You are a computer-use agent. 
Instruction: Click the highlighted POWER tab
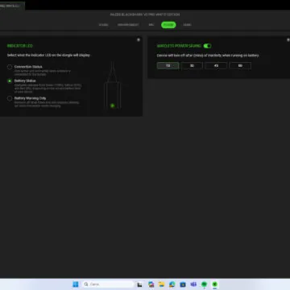pos(168,25)
